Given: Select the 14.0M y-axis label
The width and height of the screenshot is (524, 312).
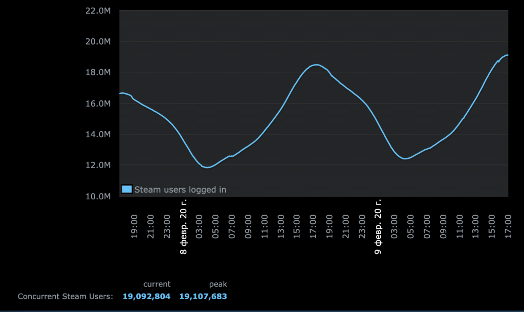Looking at the screenshot, I should pyautogui.click(x=98, y=134).
